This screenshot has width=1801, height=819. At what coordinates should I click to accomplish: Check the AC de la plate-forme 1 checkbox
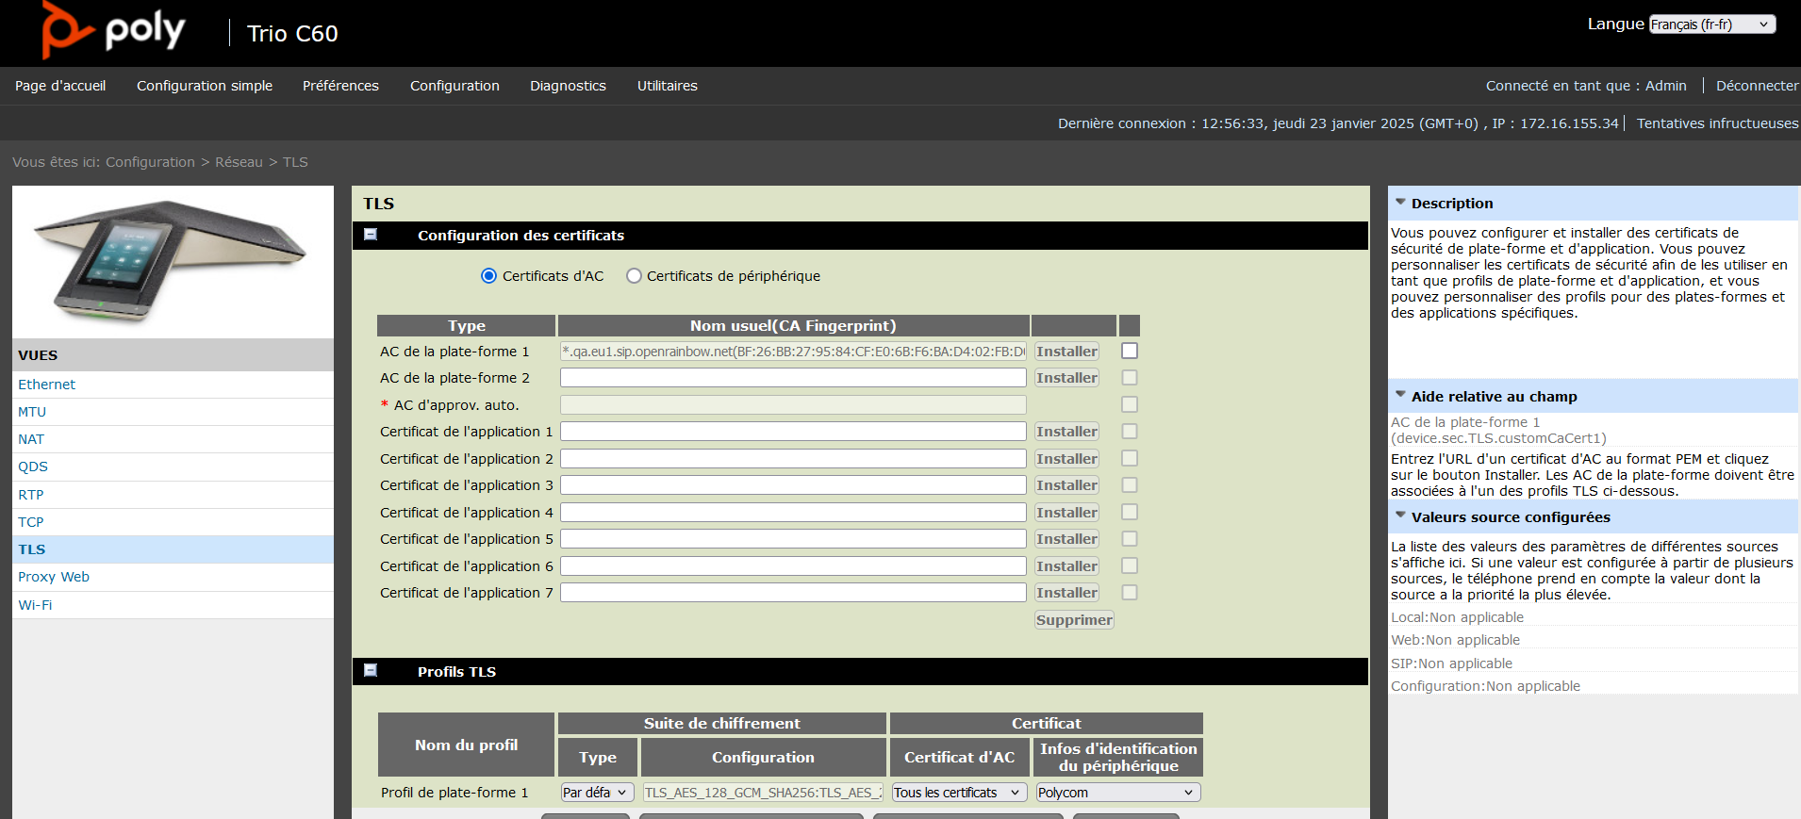(1129, 351)
